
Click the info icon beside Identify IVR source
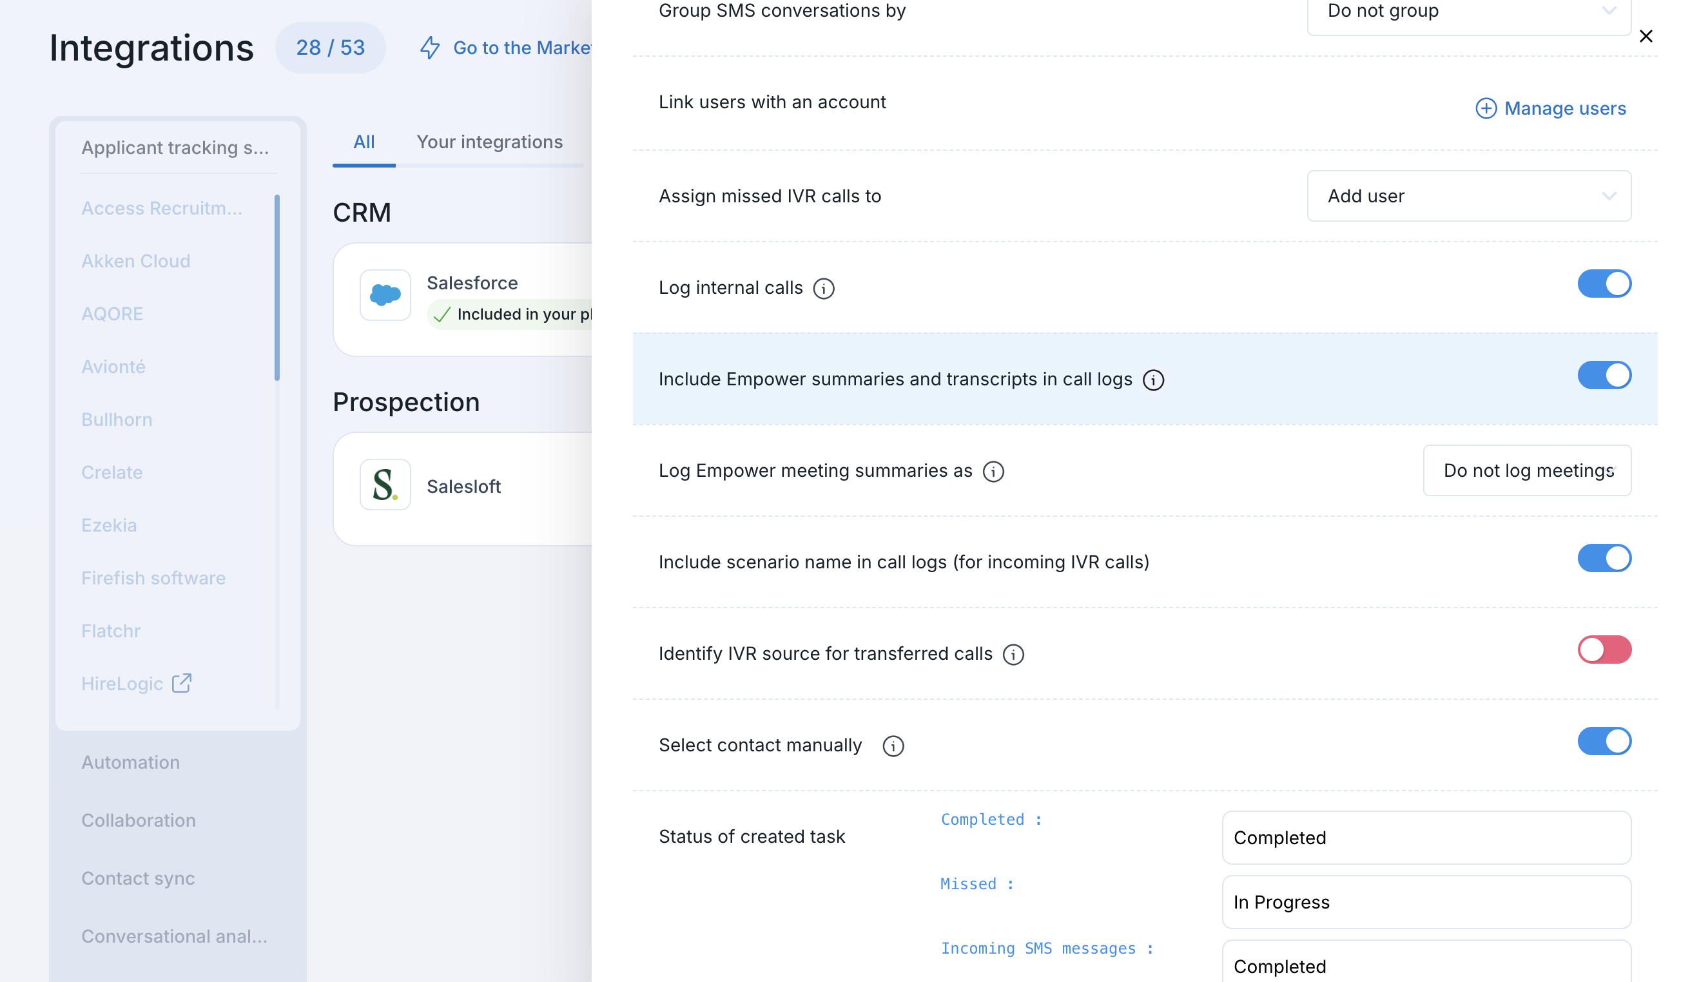click(x=1013, y=654)
